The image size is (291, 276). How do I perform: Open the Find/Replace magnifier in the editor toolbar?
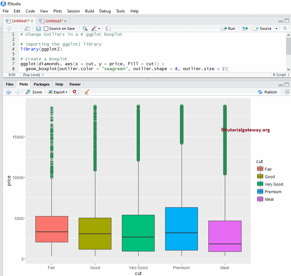86,29
